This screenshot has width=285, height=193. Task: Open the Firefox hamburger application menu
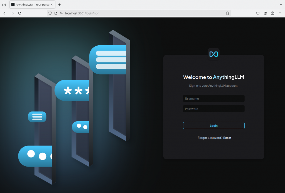tap(280, 13)
